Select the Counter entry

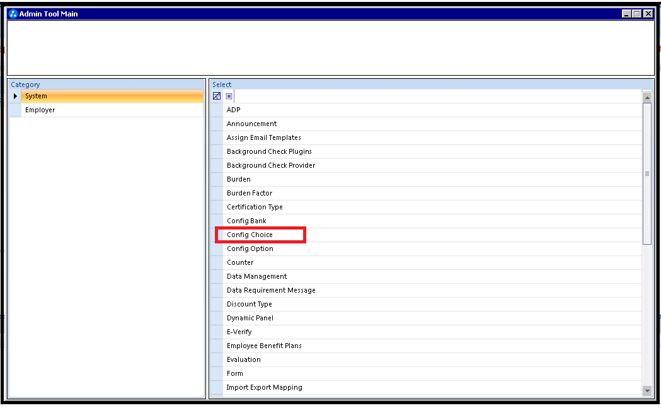click(x=432, y=262)
